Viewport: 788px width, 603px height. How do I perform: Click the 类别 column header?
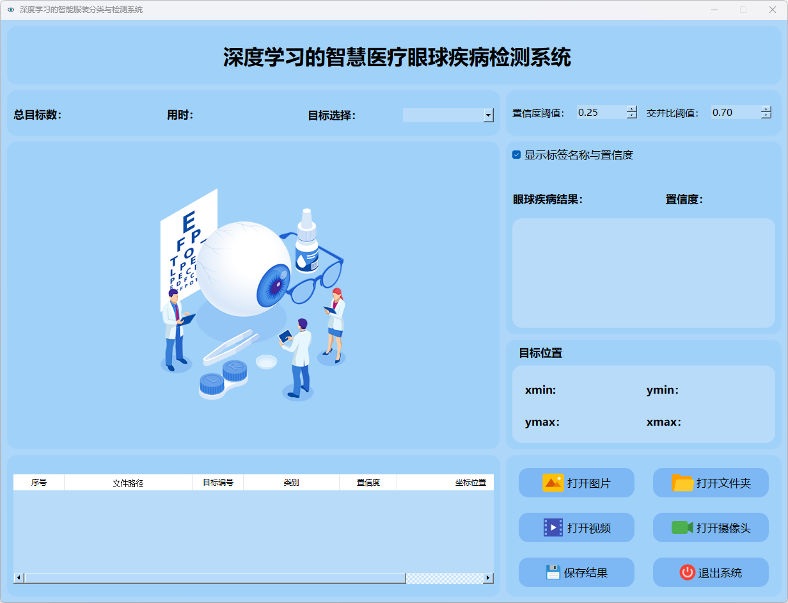(x=291, y=483)
